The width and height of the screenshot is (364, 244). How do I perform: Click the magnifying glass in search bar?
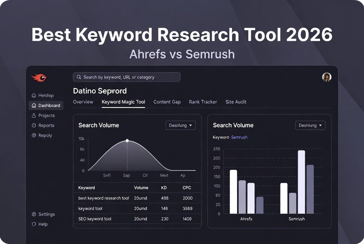pyautogui.click(x=79, y=77)
